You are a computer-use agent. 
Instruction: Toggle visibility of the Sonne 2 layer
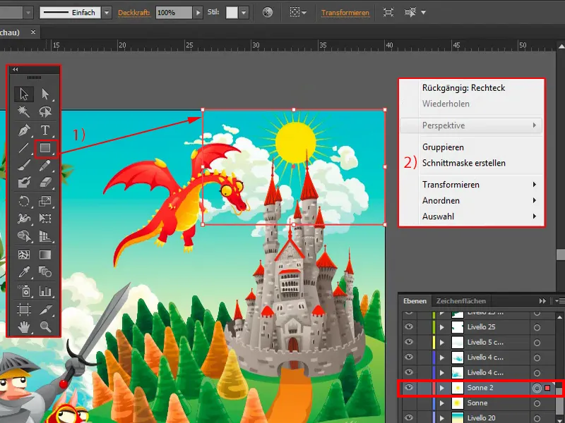click(x=409, y=387)
